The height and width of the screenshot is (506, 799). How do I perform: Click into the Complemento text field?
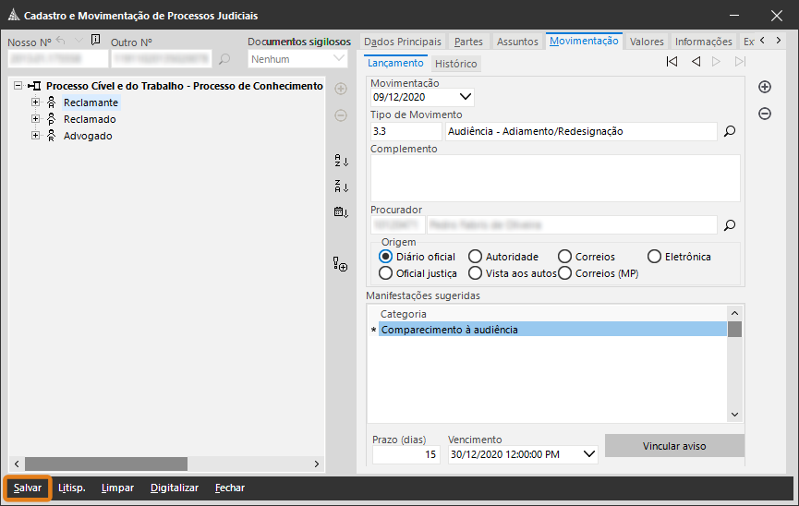554,177
